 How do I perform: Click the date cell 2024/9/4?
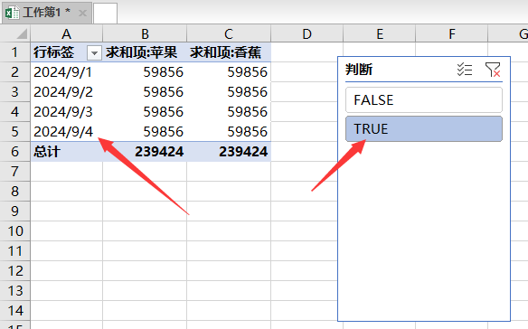click(x=66, y=132)
